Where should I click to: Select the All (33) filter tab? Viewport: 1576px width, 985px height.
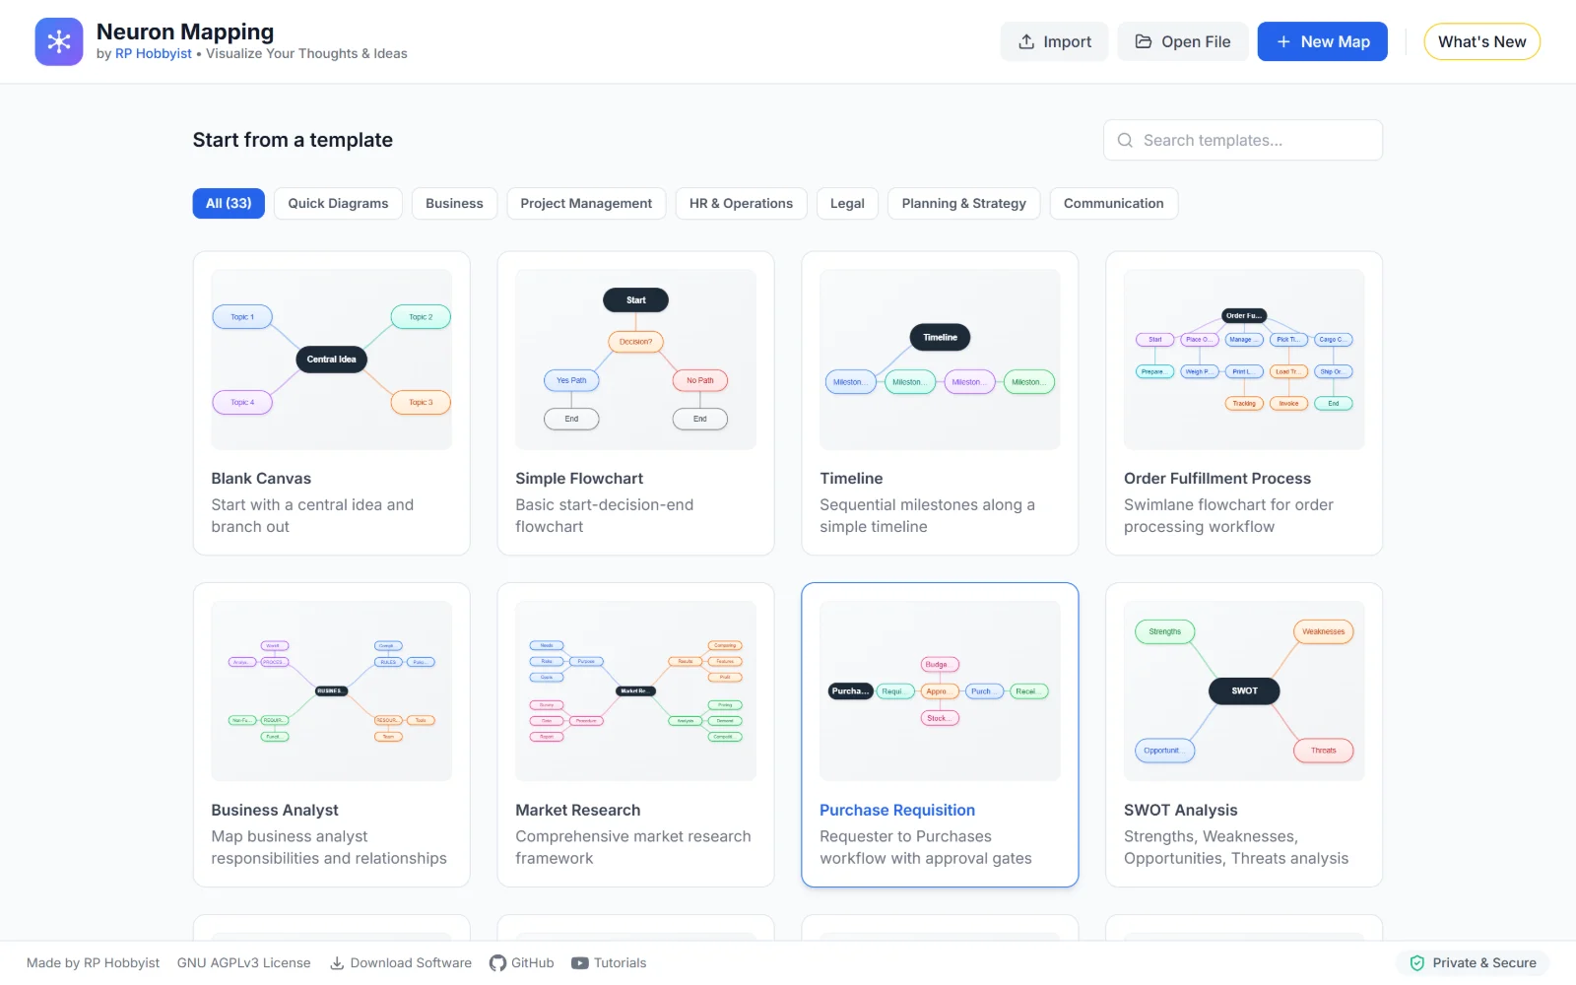[x=229, y=203]
